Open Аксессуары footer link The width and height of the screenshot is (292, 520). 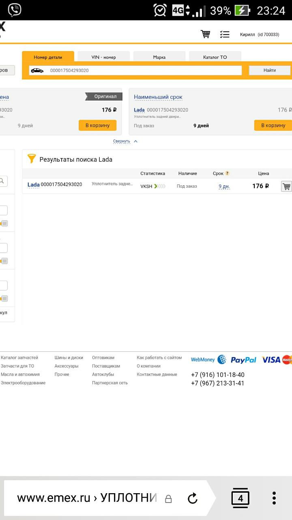pyautogui.click(x=67, y=366)
